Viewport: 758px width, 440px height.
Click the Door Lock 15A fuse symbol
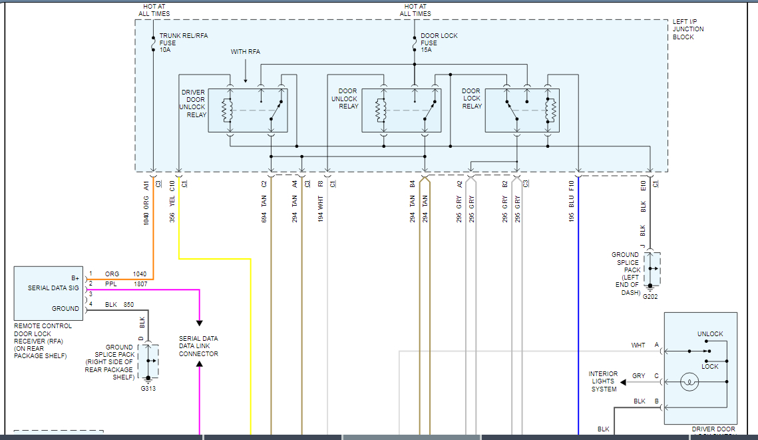pyautogui.click(x=414, y=43)
